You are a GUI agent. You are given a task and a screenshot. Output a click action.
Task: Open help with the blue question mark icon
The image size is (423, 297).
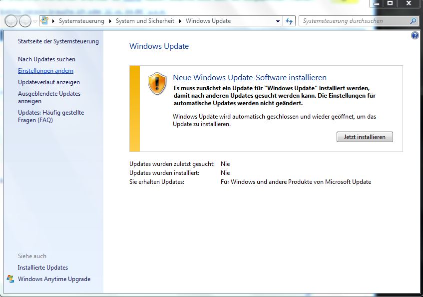(x=415, y=35)
